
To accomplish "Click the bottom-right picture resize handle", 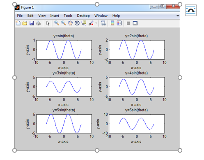I will point(180,151).
